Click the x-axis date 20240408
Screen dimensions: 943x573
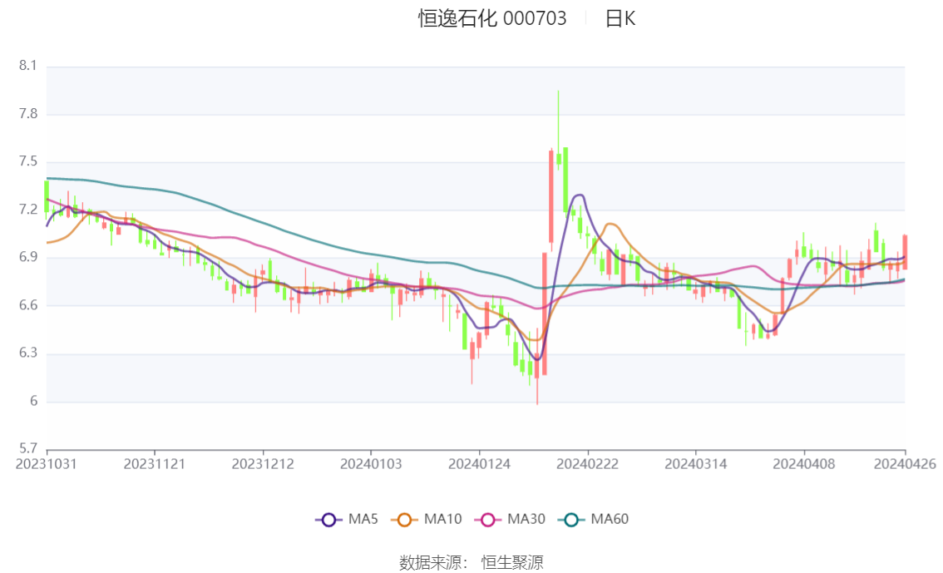tap(804, 464)
